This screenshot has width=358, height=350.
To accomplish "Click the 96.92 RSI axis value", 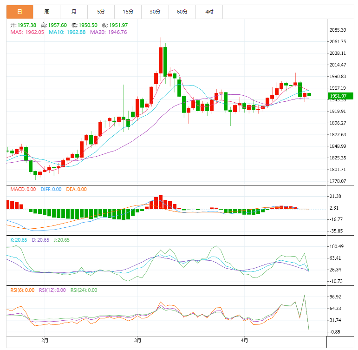I will [335, 297].
